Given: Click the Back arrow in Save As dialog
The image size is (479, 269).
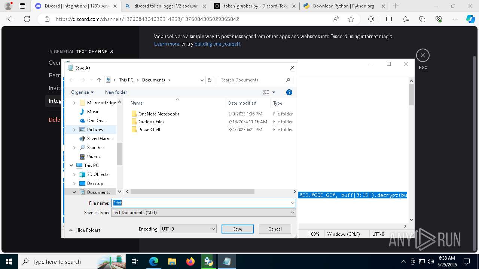Looking at the screenshot, I should click(x=72, y=80).
